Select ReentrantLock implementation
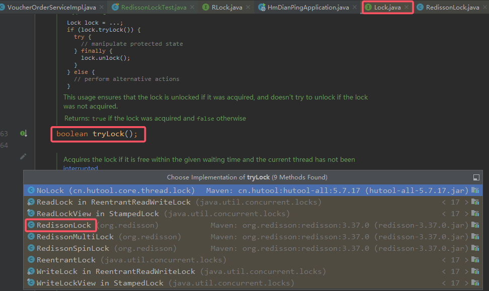The height and width of the screenshot is (291, 489). click(x=253, y=259)
